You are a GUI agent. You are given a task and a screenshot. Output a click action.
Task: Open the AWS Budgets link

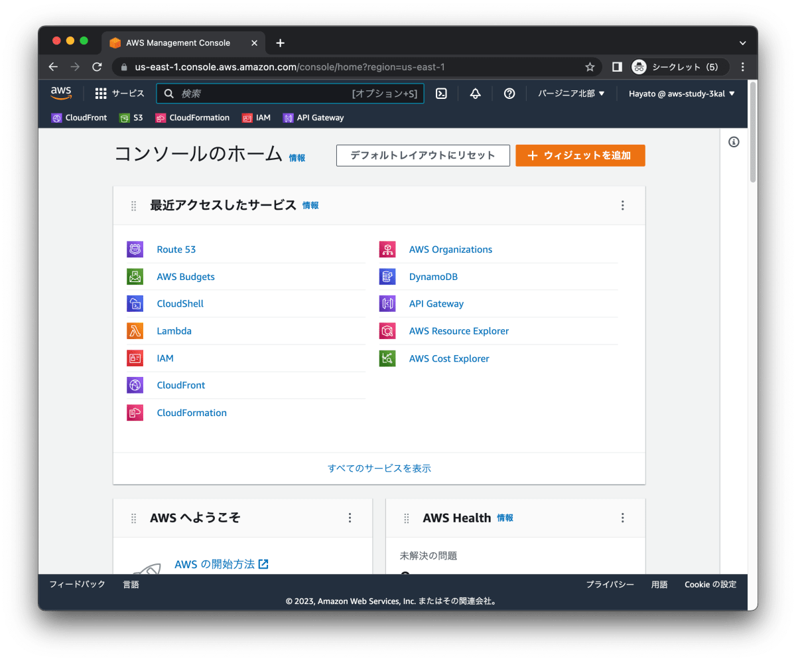point(186,277)
